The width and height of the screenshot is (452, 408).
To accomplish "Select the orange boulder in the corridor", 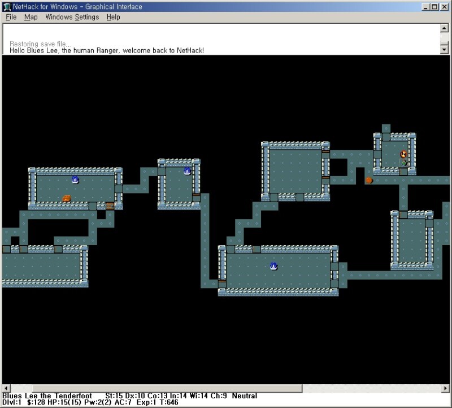I will click(x=369, y=181).
